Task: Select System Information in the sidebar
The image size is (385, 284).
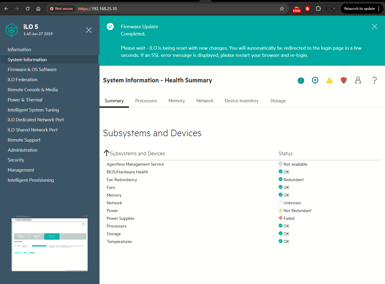Action: (x=50, y=59)
